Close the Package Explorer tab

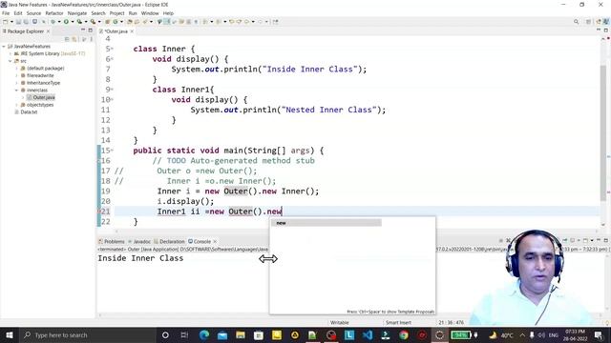[49, 31]
